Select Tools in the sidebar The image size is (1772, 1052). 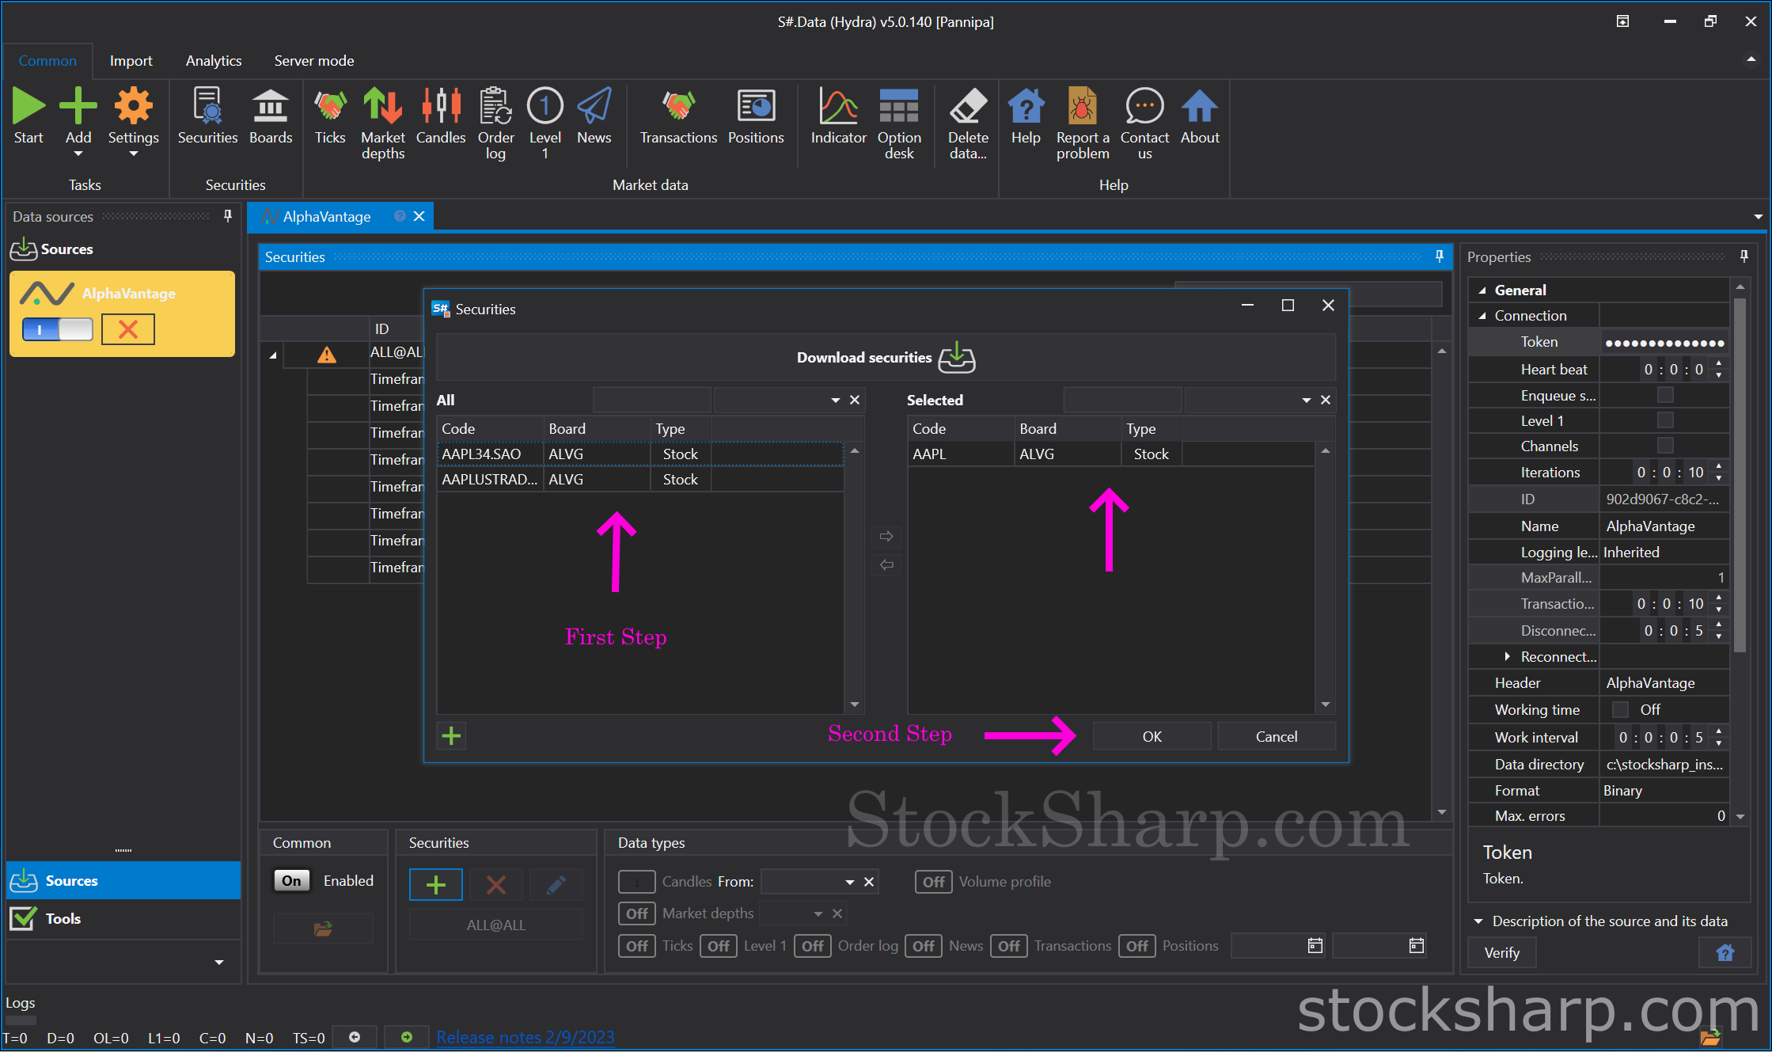123,918
